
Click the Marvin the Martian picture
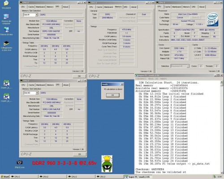pos(107,164)
